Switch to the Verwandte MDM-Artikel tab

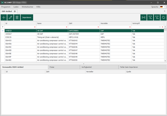click(24, 67)
